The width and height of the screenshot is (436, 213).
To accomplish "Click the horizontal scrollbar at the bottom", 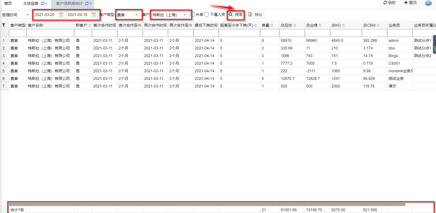I will click(207, 204).
